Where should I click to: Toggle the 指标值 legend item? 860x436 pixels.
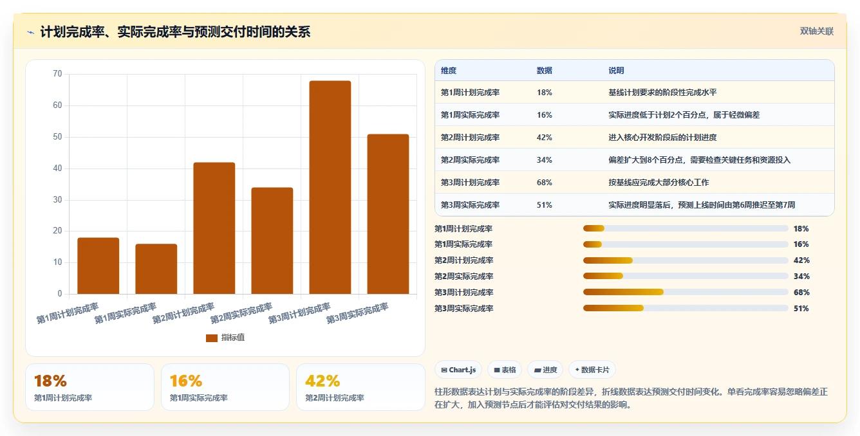point(225,338)
